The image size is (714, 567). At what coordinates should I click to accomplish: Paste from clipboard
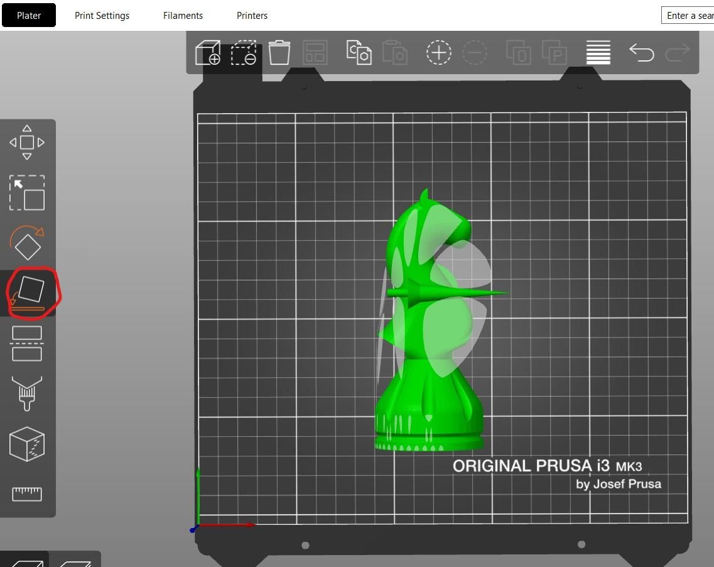pos(395,53)
